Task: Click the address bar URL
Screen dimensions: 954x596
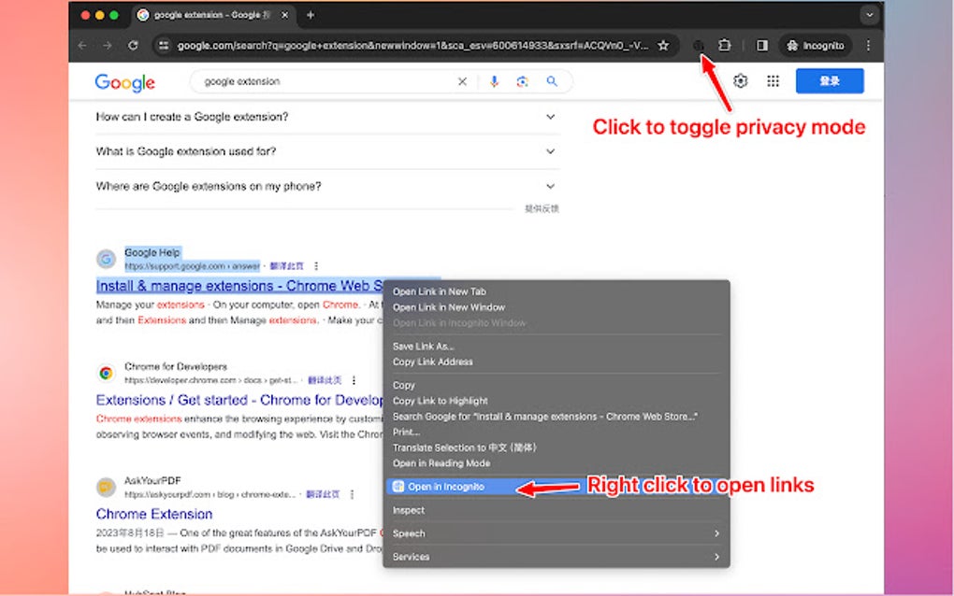Action: pos(412,46)
